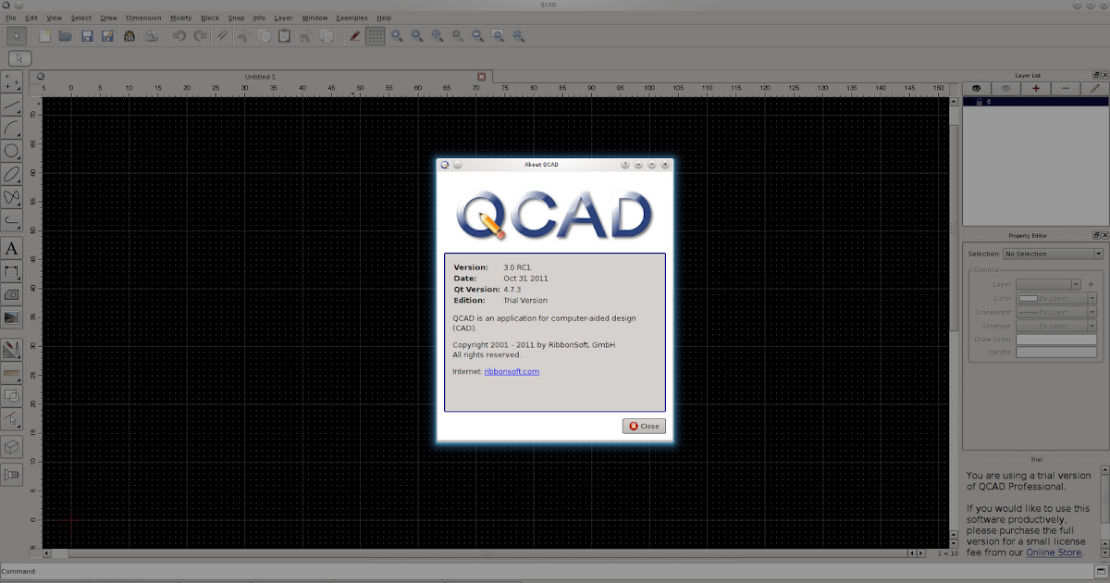Close the Layer List panel

pyautogui.click(x=1104, y=75)
